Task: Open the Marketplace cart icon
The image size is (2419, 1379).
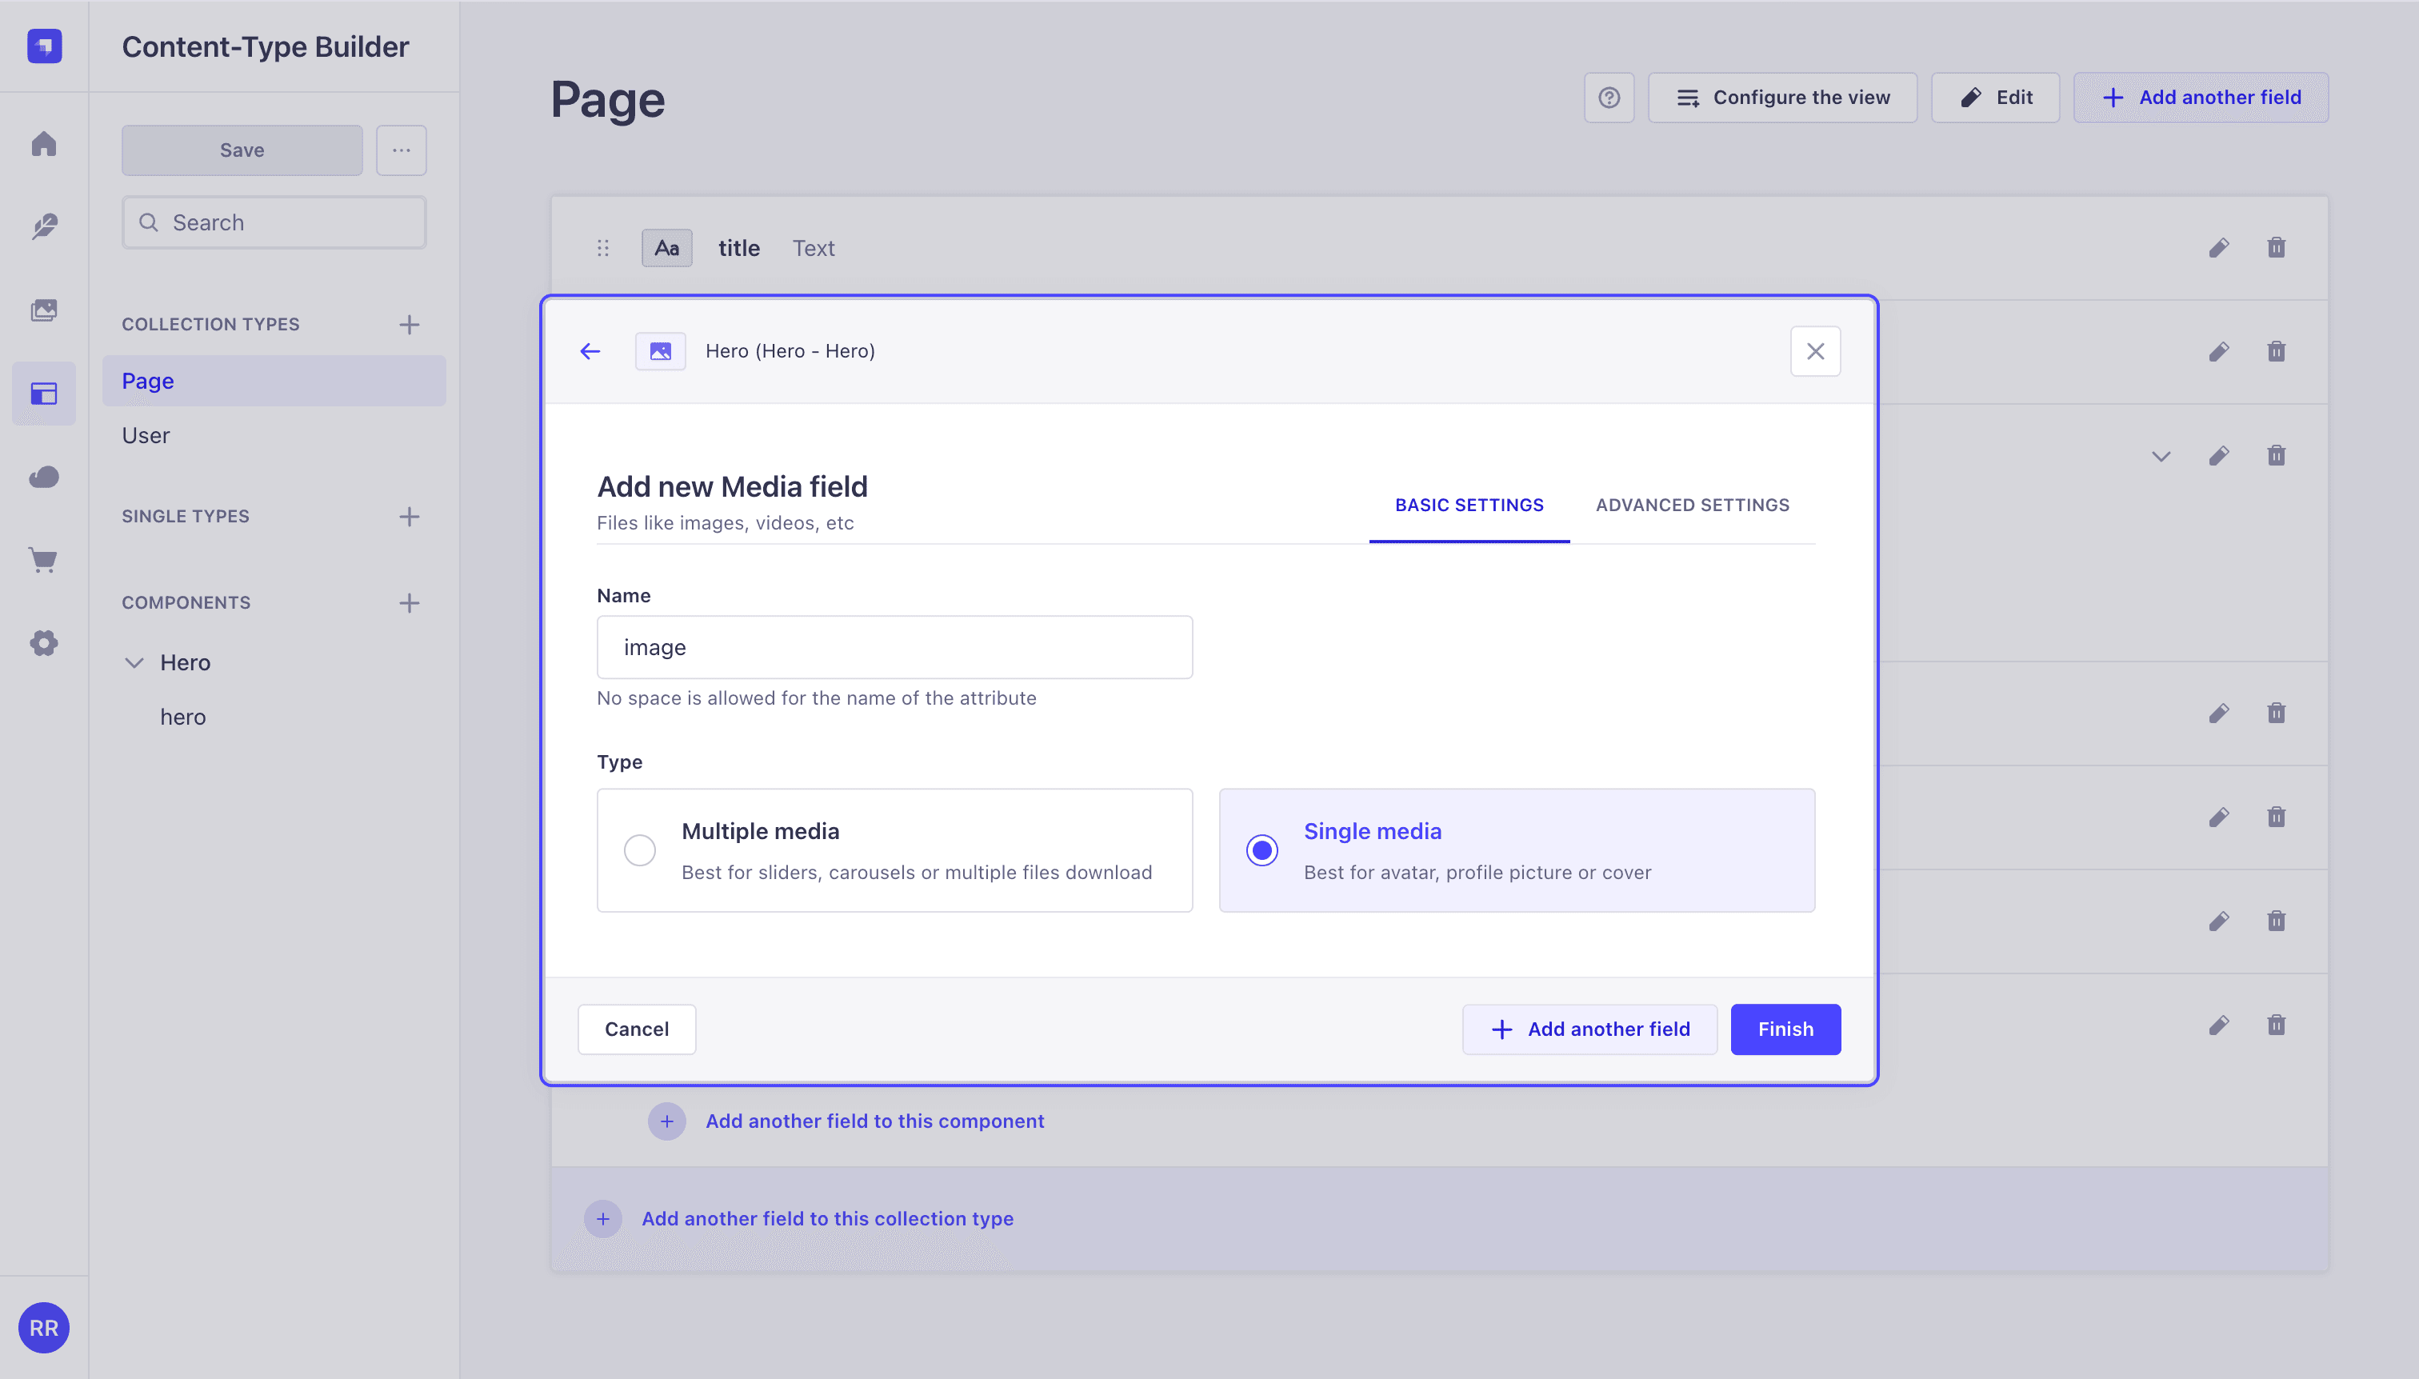Action: [43, 560]
